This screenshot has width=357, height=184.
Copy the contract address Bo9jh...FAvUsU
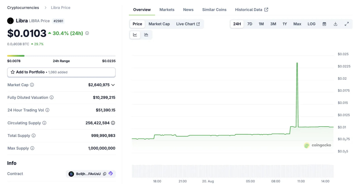pyautogui.click(x=104, y=174)
